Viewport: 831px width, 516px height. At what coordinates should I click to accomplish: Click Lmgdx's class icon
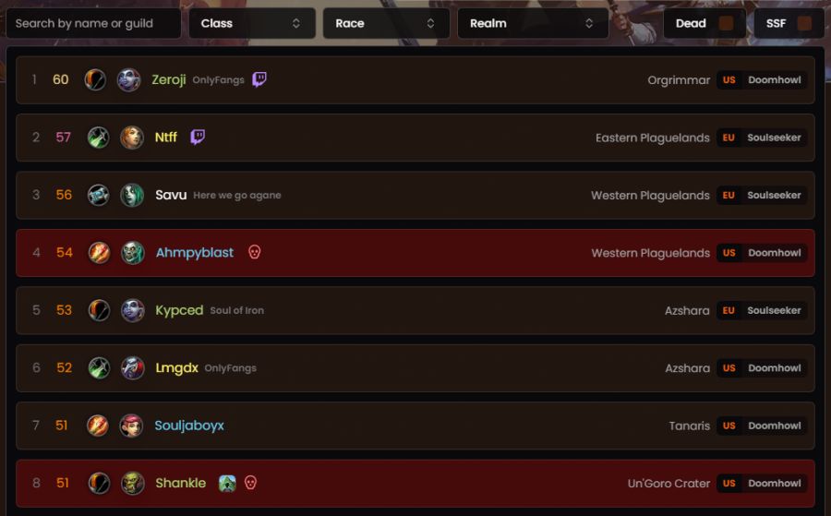pyautogui.click(x=99, y=367)
